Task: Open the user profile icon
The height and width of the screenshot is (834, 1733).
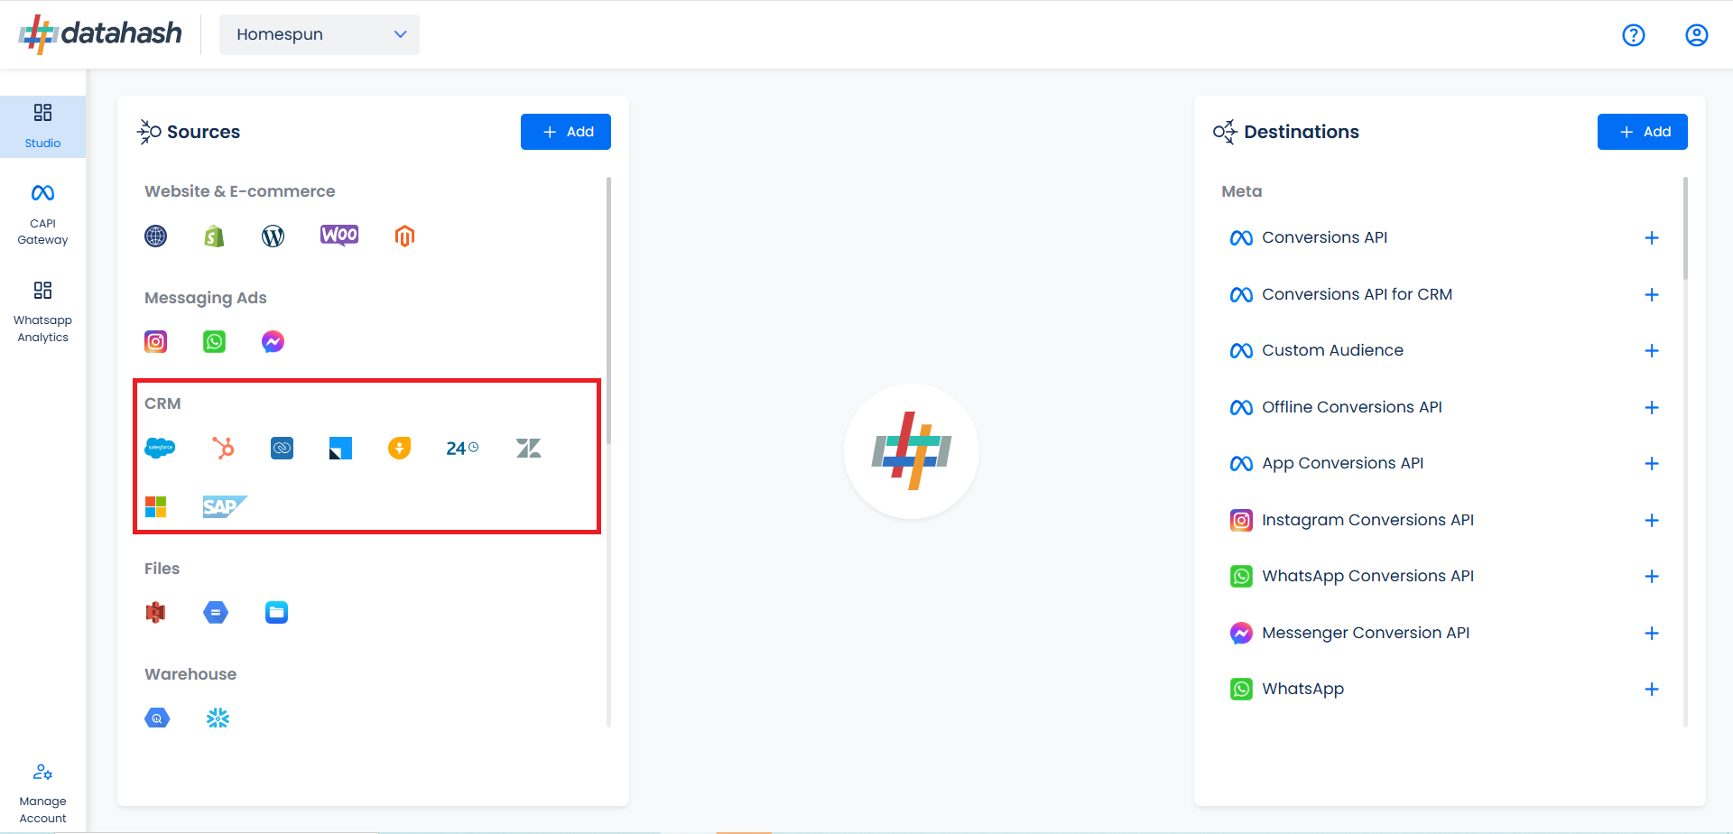Action: coord(1696,35)
